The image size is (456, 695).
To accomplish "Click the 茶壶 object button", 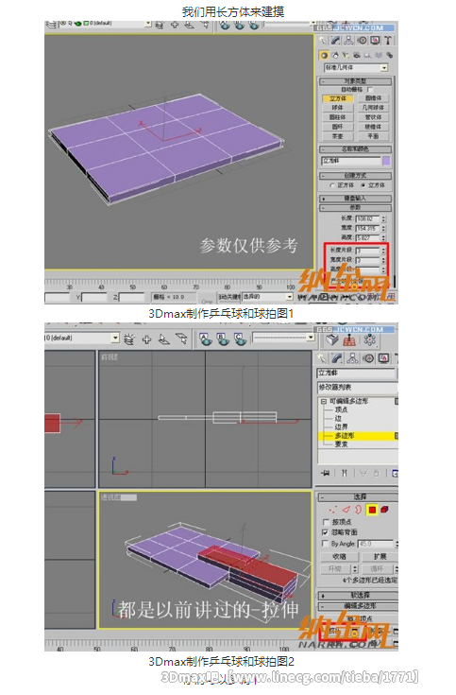I will coord(338,136).
